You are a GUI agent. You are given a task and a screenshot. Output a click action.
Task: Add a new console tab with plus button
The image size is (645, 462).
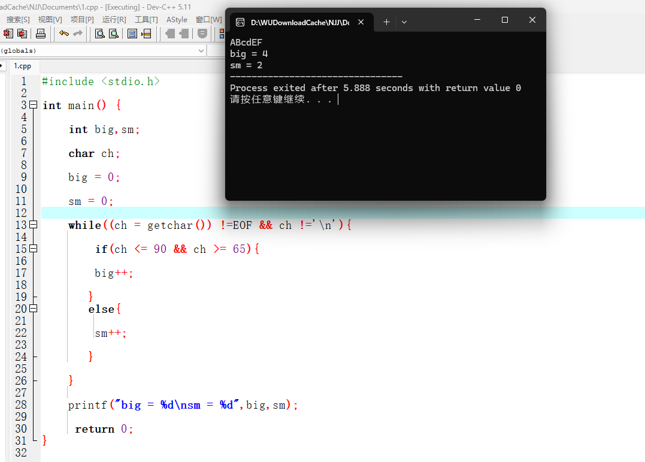(387, 22)
